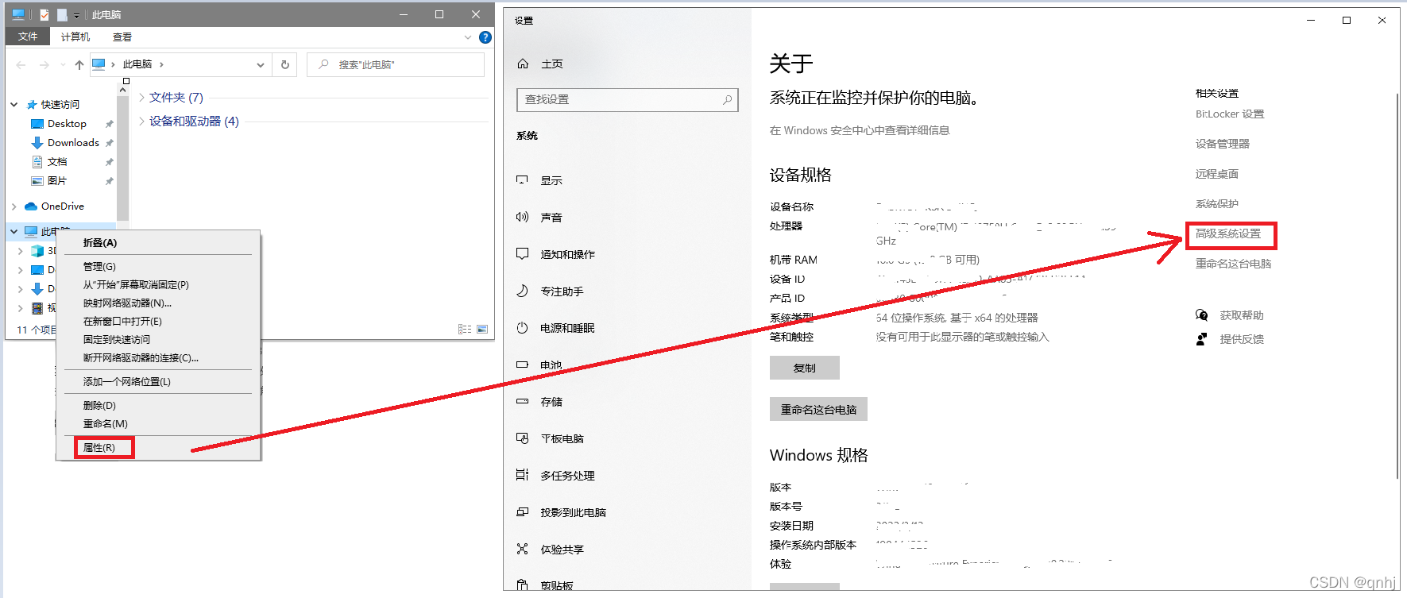
Task: Select Downloads in Quick access
Action: 73,143
